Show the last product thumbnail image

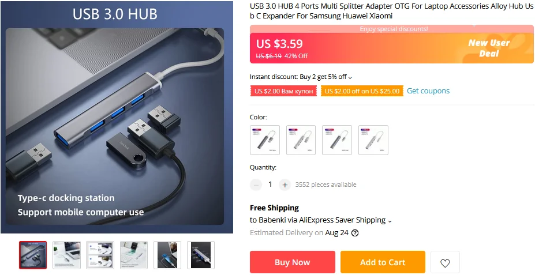pyautogui.click(x=201, y=255)
